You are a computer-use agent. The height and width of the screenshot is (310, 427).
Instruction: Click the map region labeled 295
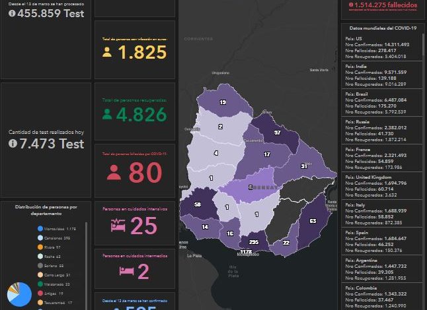(x=253, y=242)
